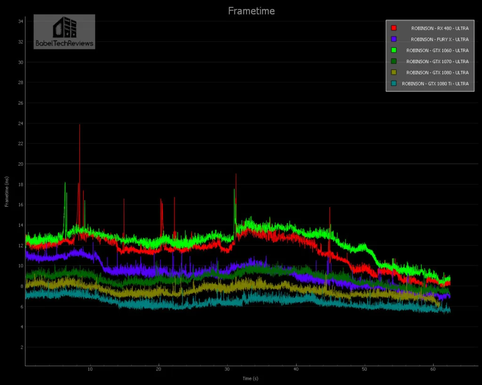Click the red RX 480 legend swatch
Screen dimensions: 482x385
pos(394,28)
